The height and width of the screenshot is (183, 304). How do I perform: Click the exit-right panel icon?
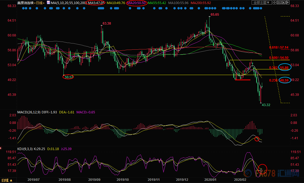288,2
